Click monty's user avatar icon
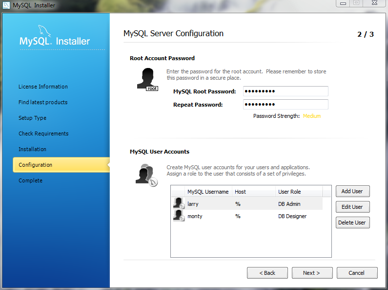388x290 pixels. coord(179,215)
